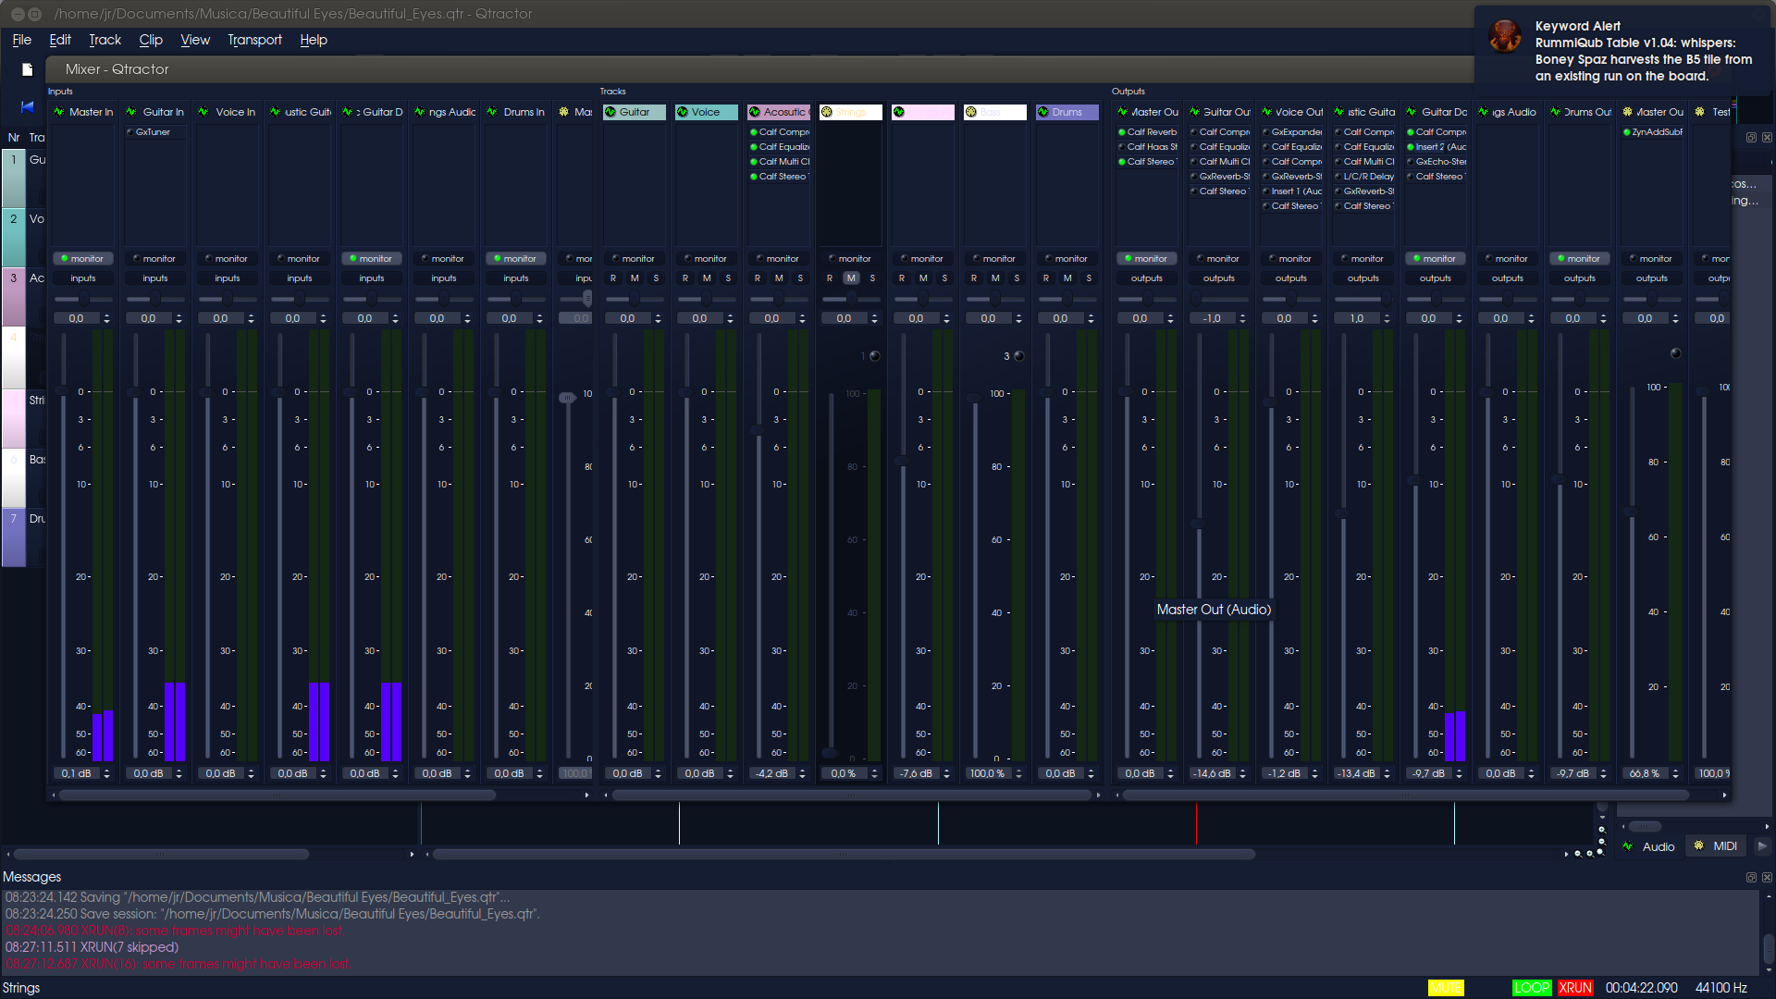Image resolution: width=1776 pixels, height=999 pixels.
Task: Switch to the MIDI files tab
Action: [1716, 846]
